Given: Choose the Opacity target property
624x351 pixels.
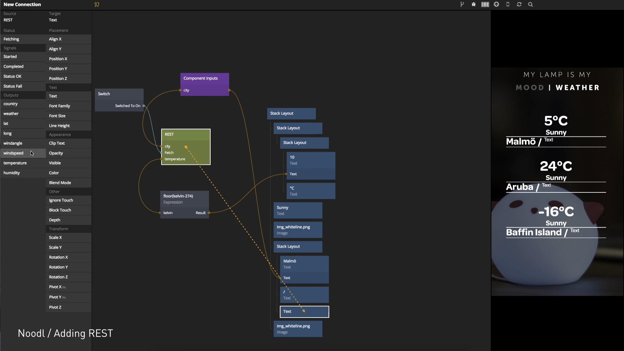Looking at the screenshot, I should tap(56, 153).
